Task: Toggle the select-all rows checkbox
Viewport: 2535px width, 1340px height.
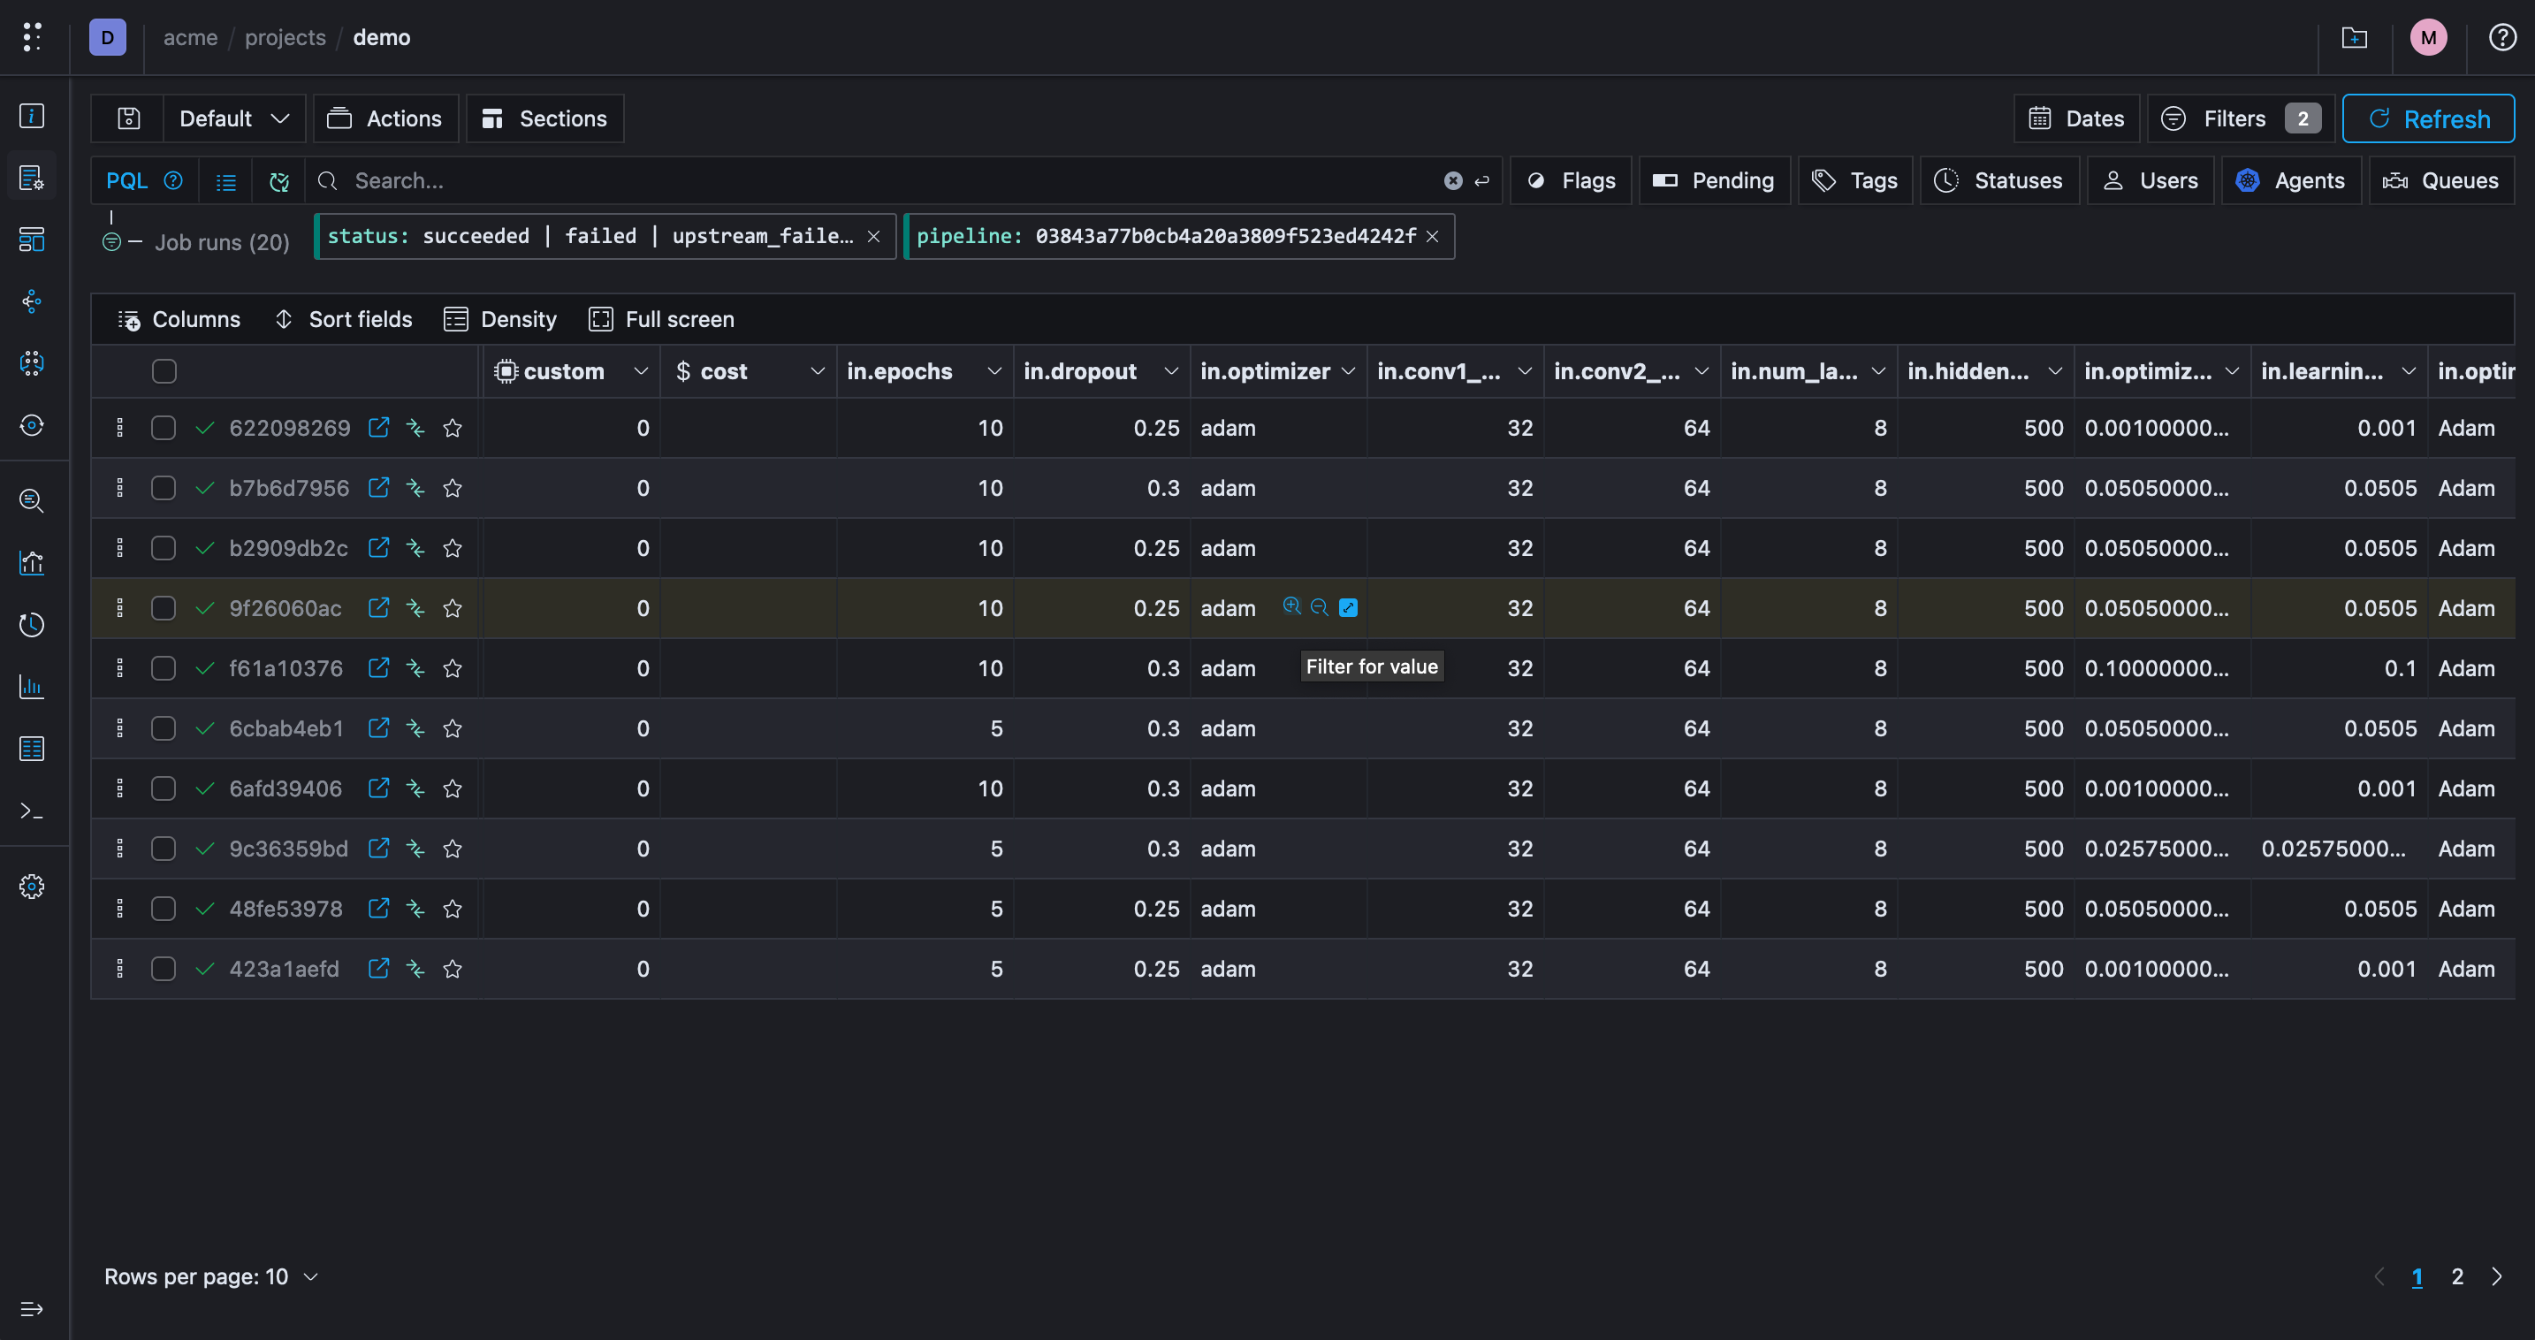Action: 164,371
